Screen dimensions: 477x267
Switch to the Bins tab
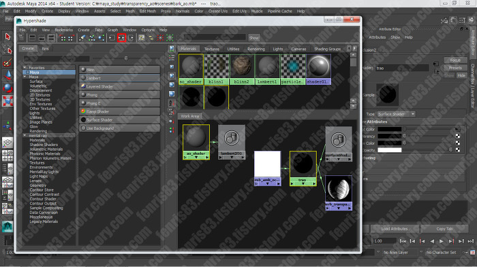[46, 48]
